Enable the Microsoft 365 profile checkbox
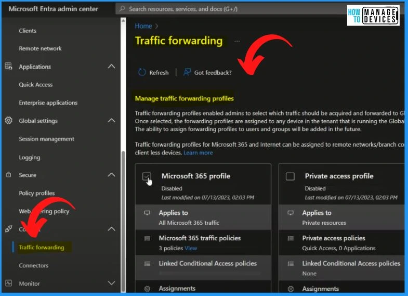 click(x=147, y=176)
